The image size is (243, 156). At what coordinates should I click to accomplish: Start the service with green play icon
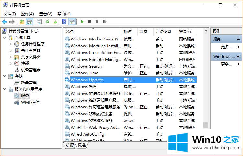(82, 22)
